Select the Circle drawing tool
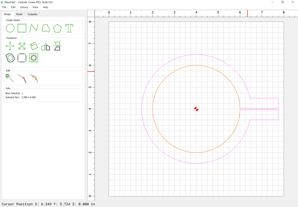This screenshot has width=298, height=207. tap(10, 28)
